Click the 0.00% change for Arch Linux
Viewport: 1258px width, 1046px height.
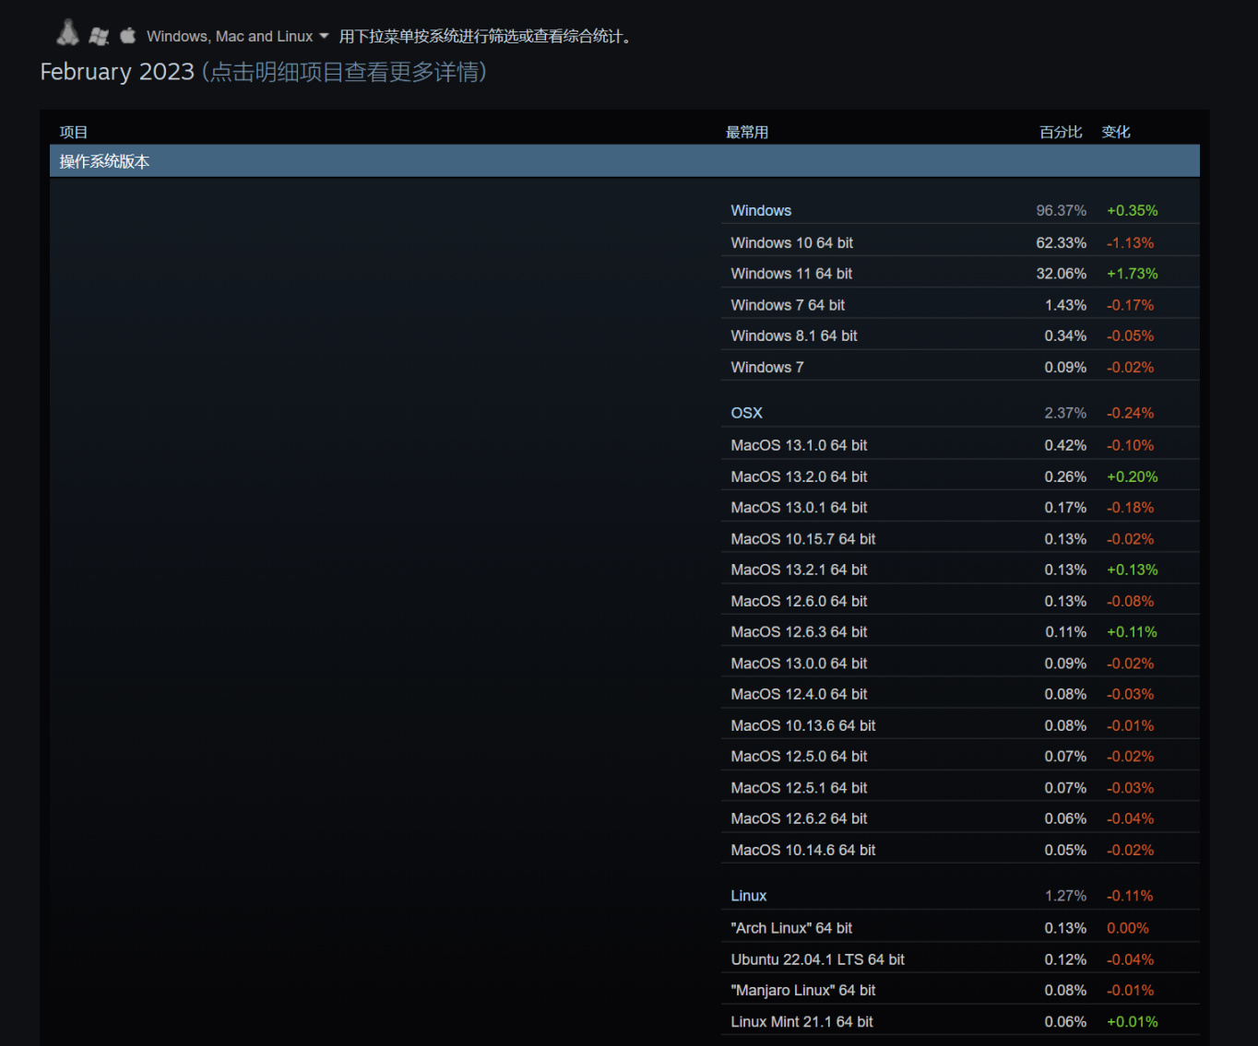(1128, 928)
